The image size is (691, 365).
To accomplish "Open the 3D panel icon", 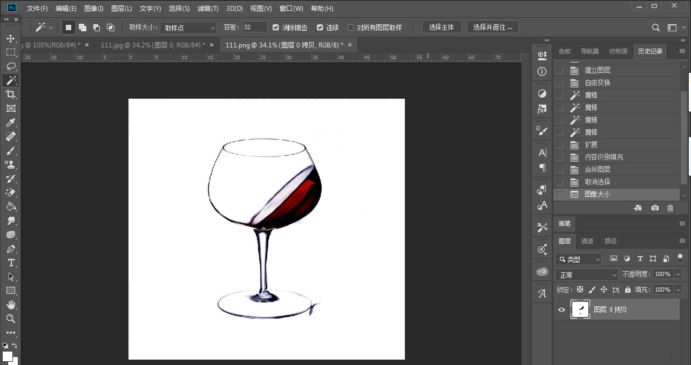I will click(x=543, y=55).
